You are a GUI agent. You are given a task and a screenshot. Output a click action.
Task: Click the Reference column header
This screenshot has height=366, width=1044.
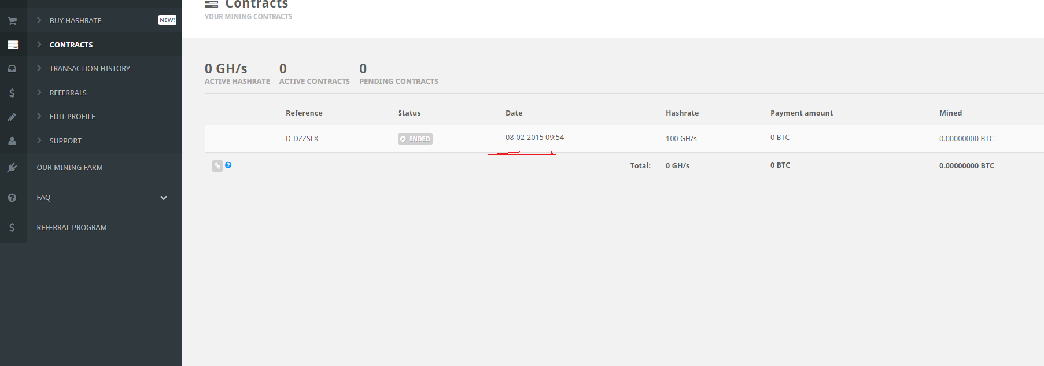click(x=304, y=113)
